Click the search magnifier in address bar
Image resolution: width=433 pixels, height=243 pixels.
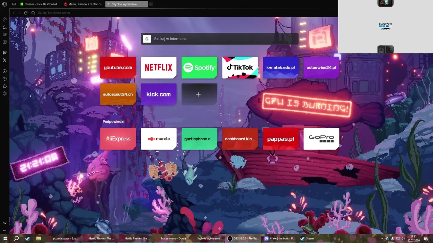point(33,13)
